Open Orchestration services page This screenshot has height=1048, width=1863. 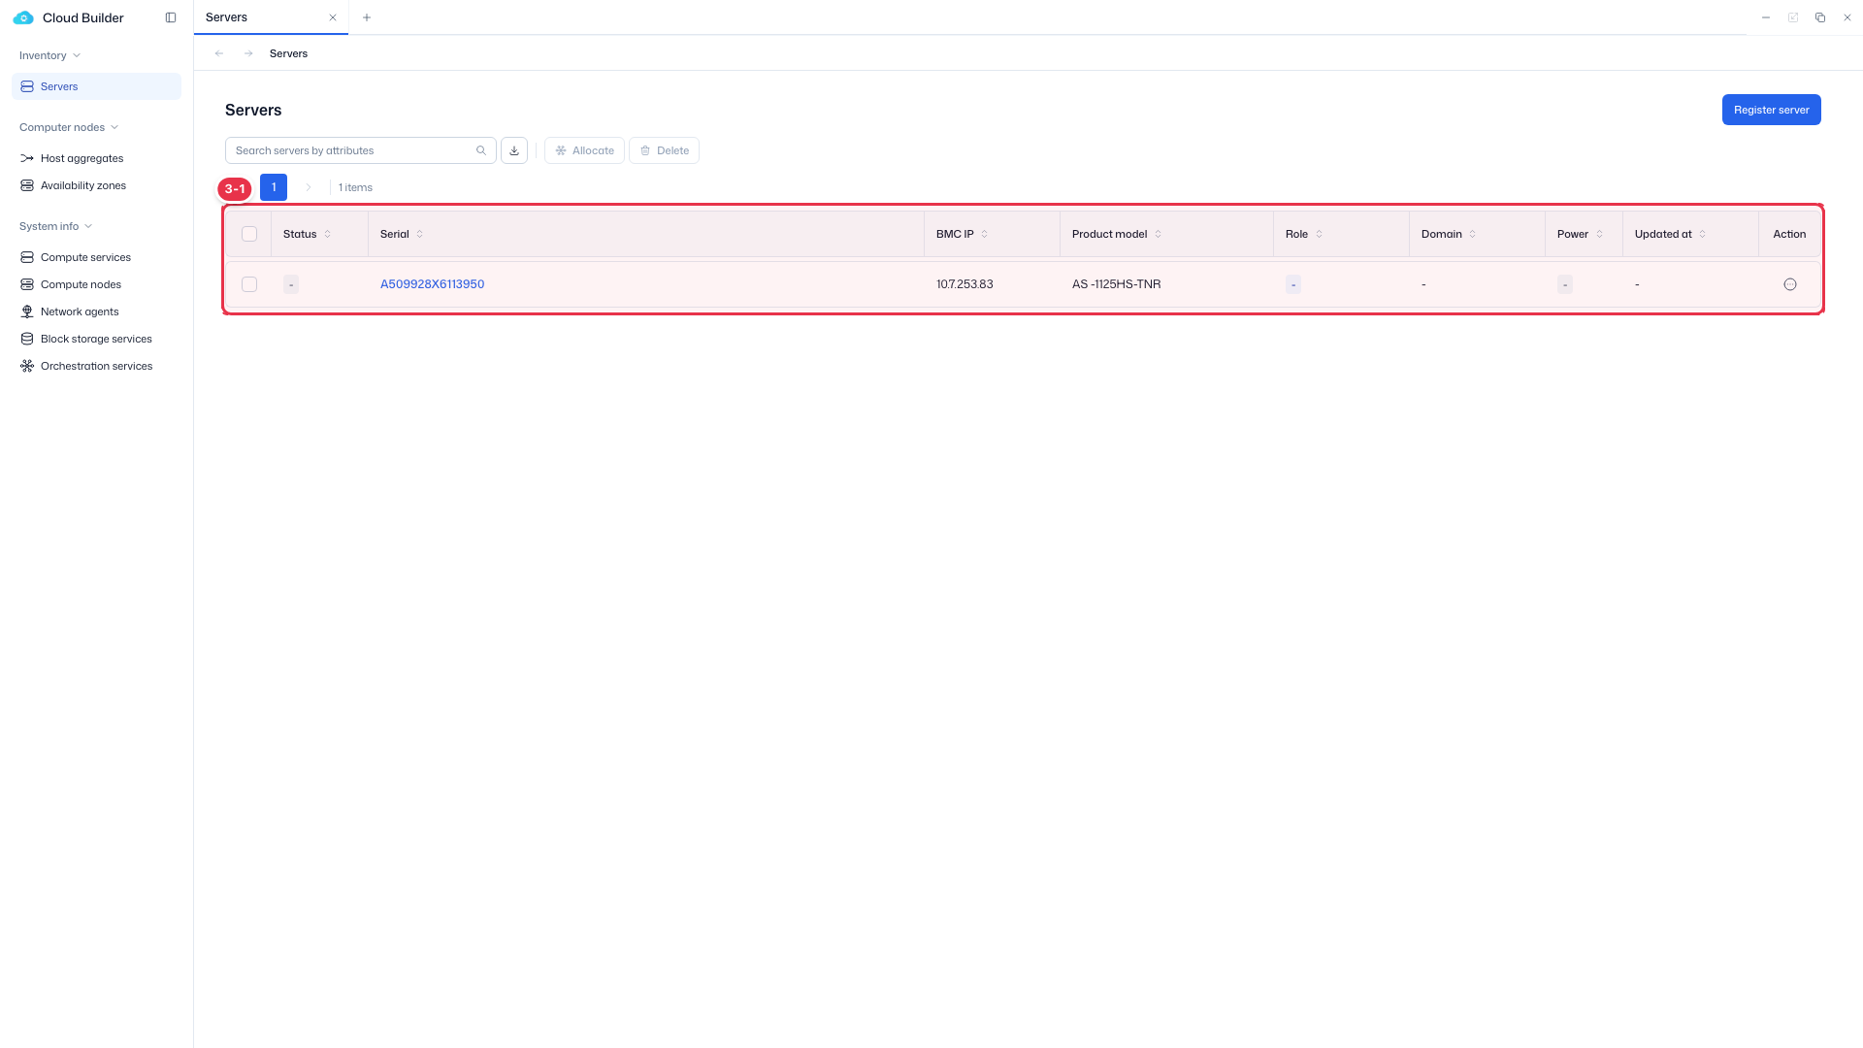(x=96, y=366)
